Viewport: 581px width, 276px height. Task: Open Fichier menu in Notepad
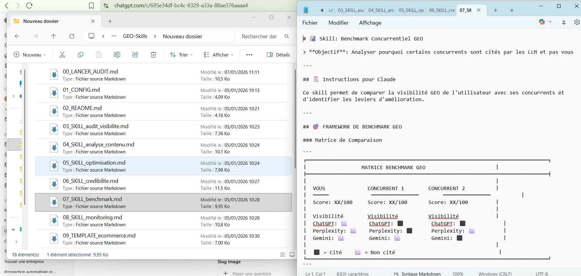coord(310,23)
